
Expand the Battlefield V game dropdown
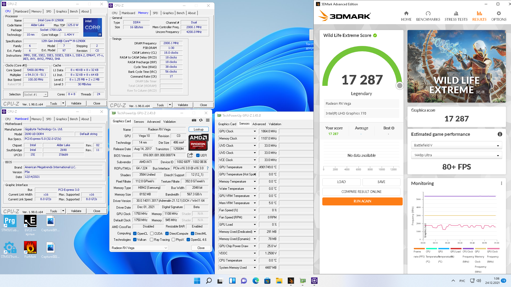click(x=456, y=145)
